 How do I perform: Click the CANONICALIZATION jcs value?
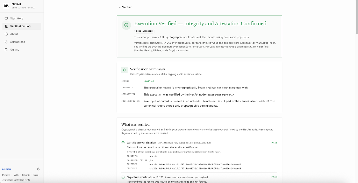[x=151, y=161]
